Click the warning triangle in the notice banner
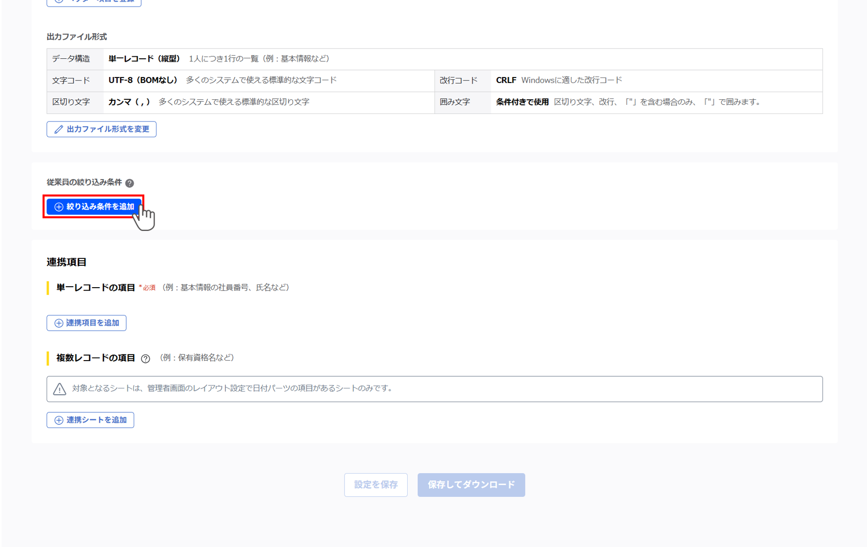The image size is (867, 547). [x=59, y=389]
